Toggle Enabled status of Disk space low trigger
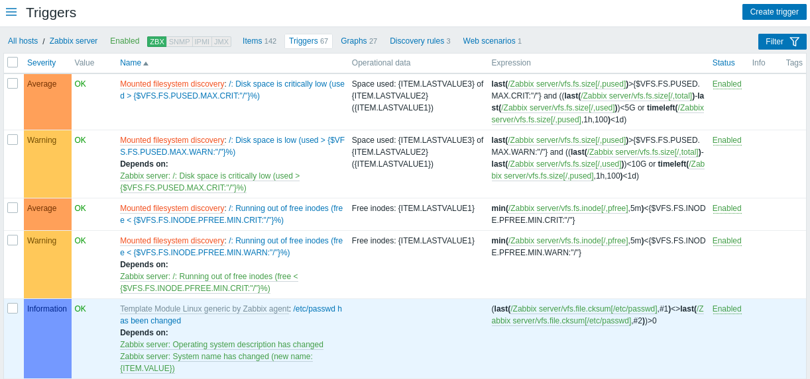 (726, 140)
